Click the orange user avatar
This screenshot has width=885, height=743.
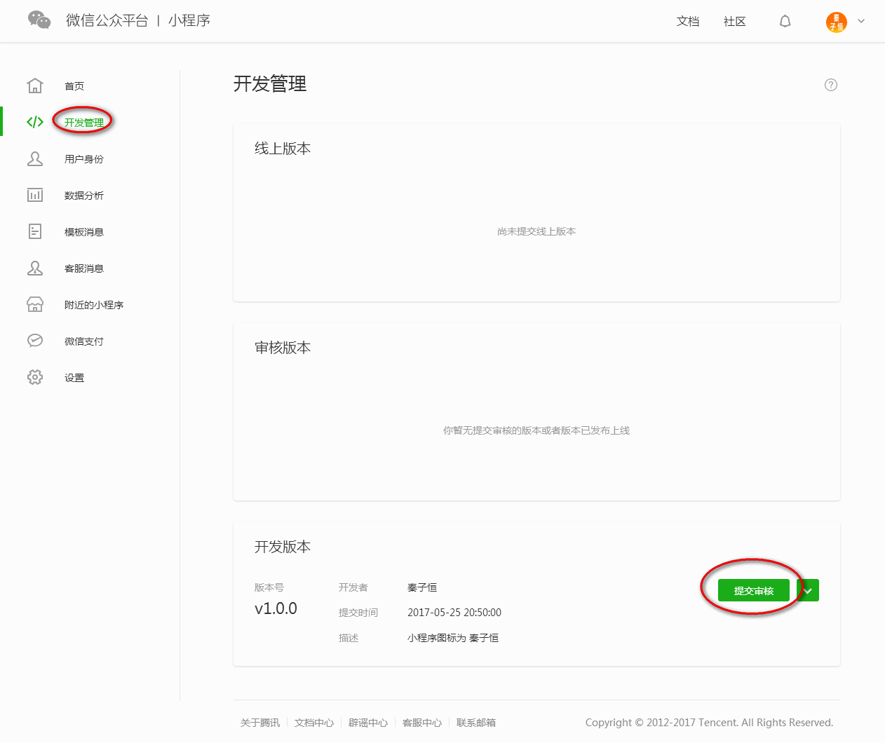click(836, 22)
